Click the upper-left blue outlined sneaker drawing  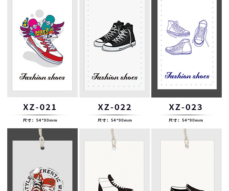[178, 29]
